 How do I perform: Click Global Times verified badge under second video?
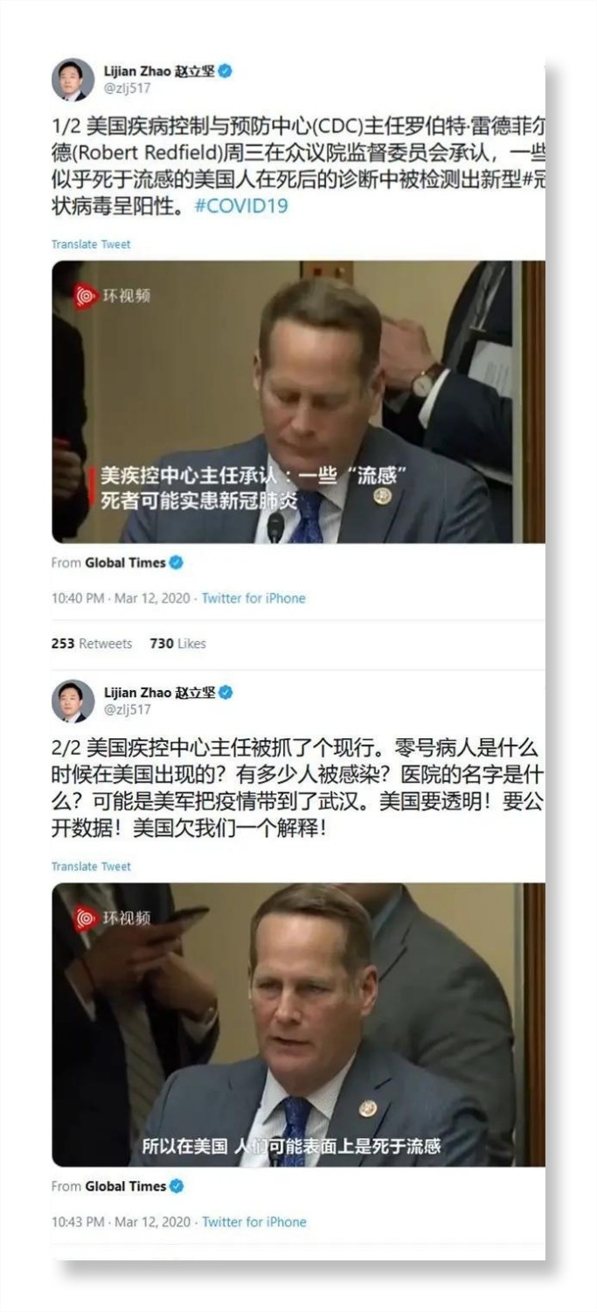pos(176,1186)
